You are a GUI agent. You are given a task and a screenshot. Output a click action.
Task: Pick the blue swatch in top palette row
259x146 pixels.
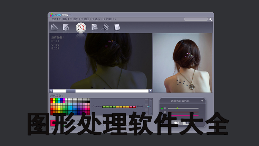[x=61, y=99]
